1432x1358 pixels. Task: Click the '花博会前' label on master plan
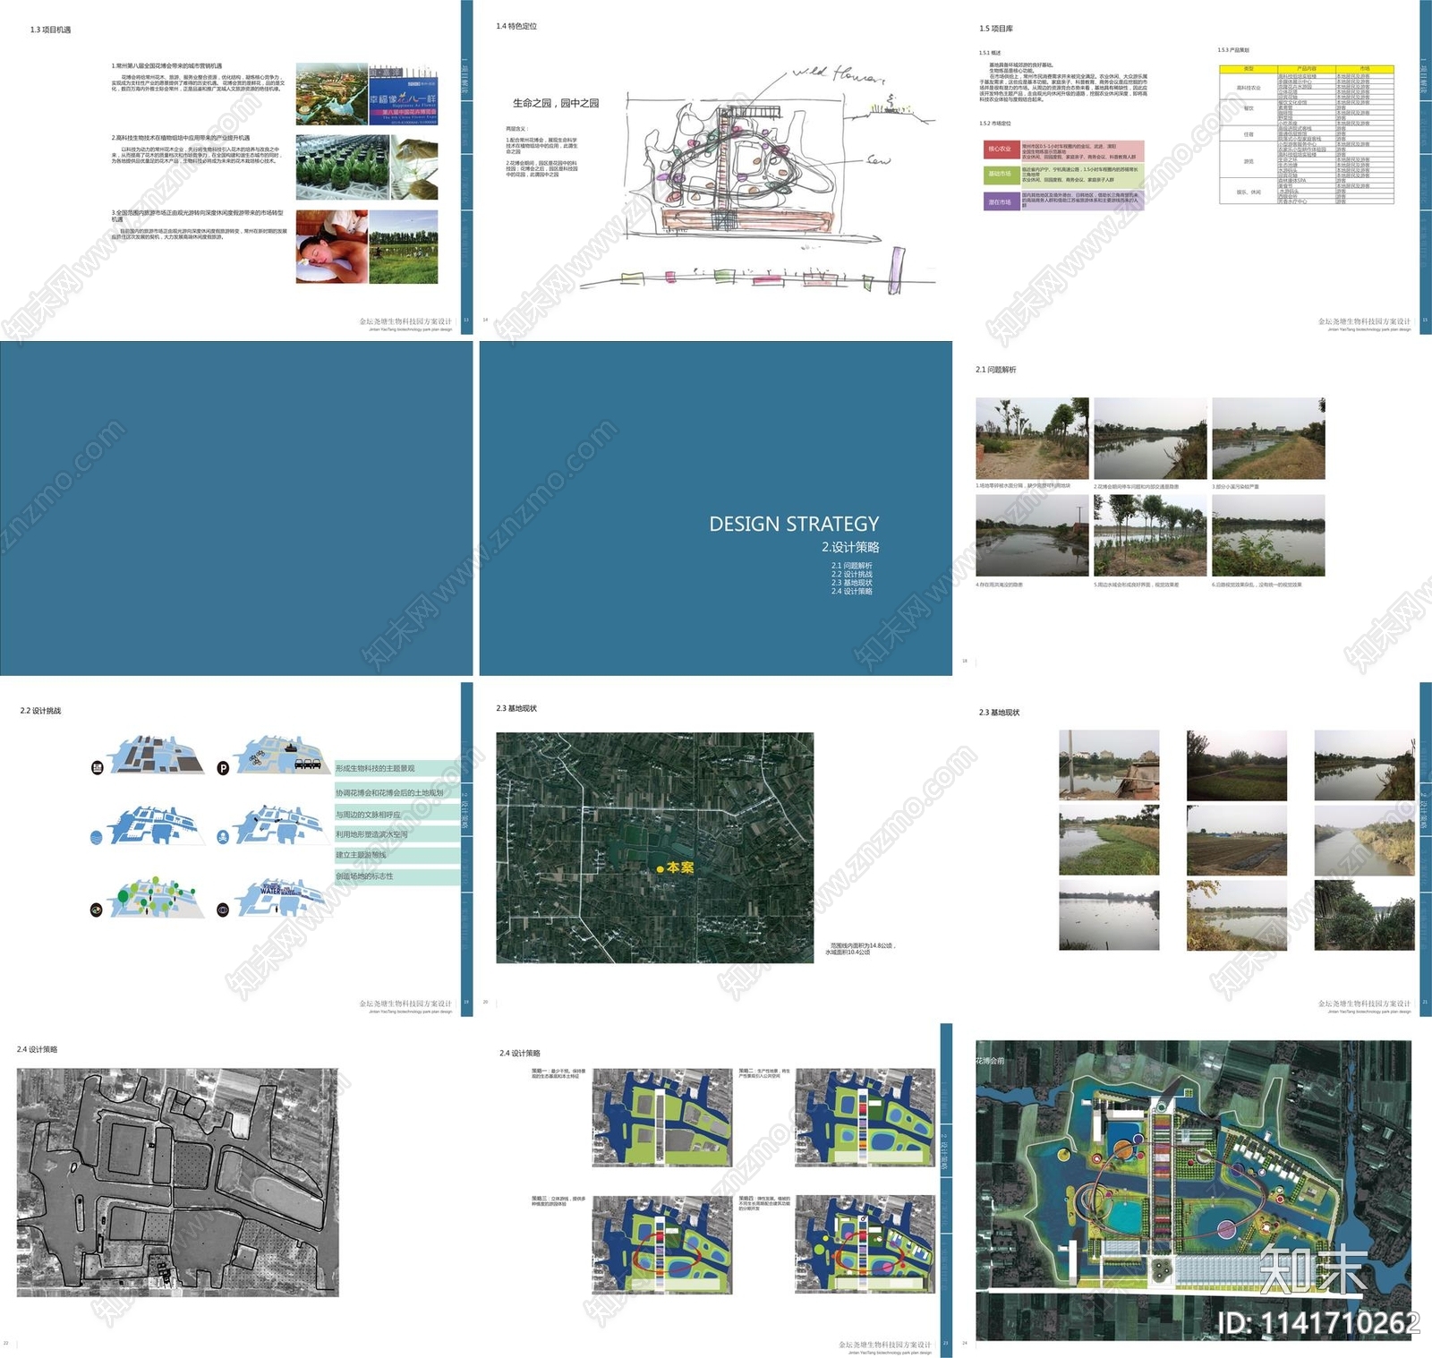click(990, 1060)
